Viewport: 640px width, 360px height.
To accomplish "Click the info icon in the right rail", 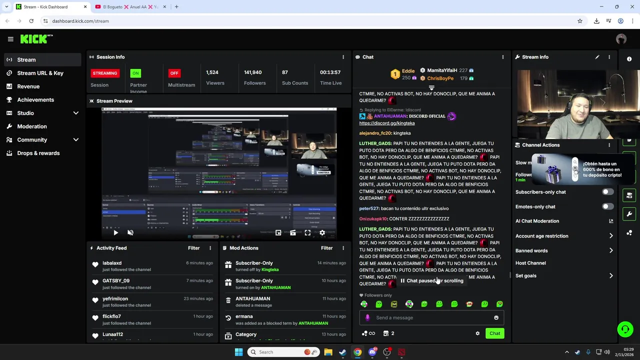I will [x=629, y=59].
